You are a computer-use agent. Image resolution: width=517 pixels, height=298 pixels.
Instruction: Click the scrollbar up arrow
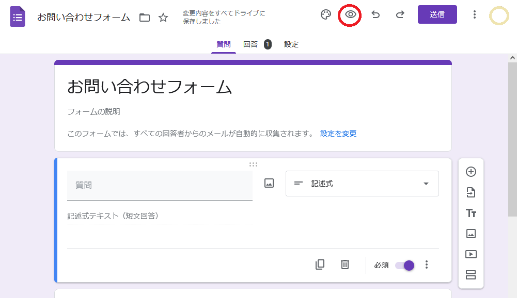[512, 58]
